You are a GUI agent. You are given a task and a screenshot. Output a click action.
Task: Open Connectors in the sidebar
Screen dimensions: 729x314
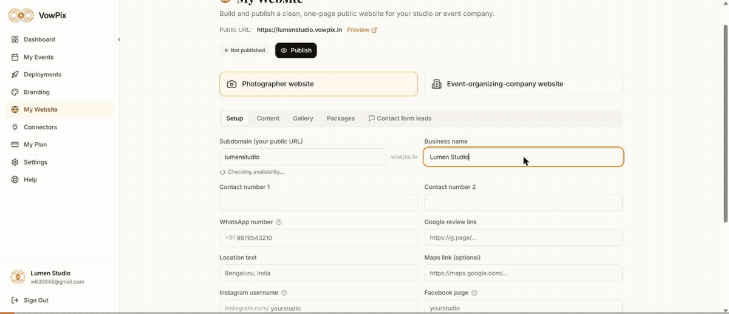(x=60, y=127)
